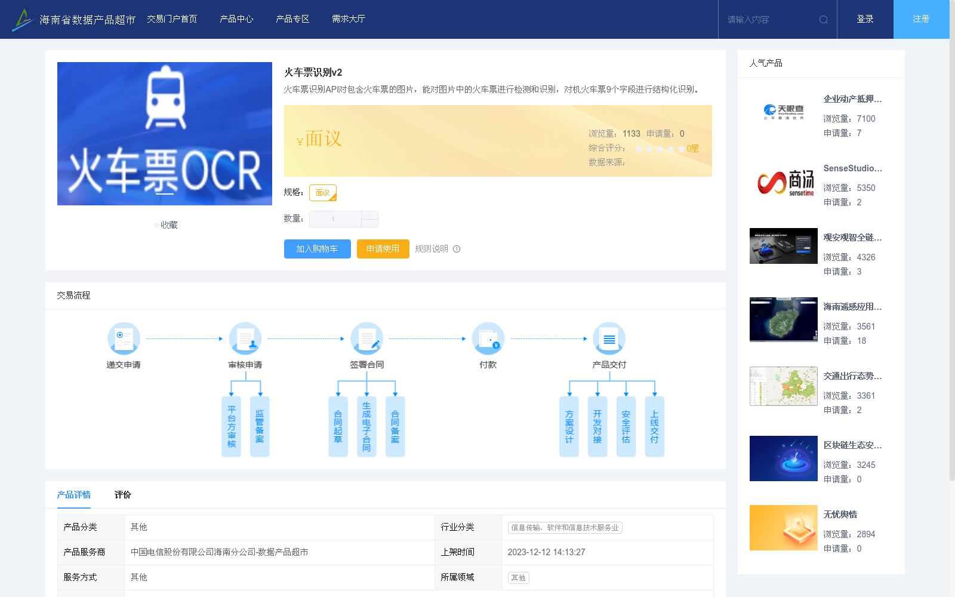Switch to the 产品详情 tab

tap(74, 495)
